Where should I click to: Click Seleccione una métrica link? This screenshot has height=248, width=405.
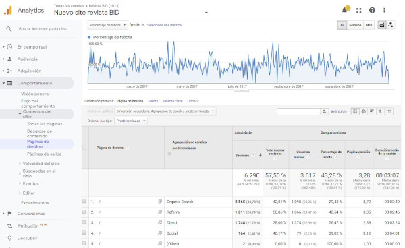click(164, 25)
